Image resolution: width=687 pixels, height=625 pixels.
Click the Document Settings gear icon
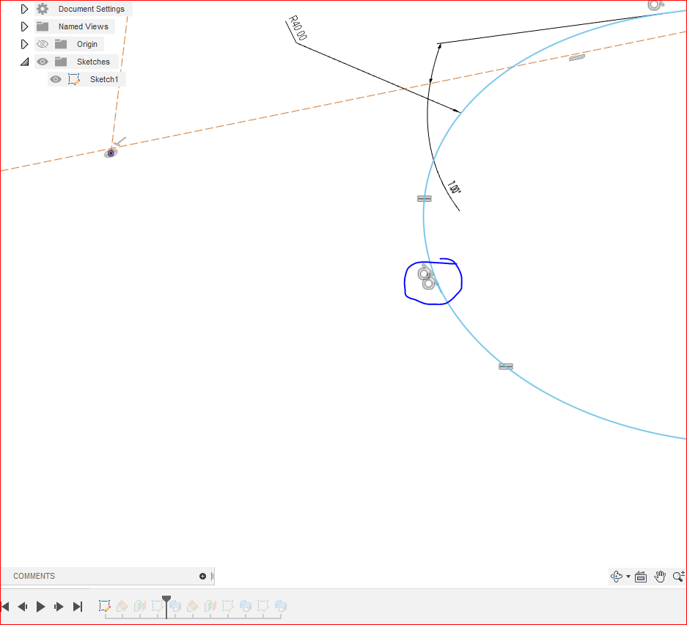(42, 9)
